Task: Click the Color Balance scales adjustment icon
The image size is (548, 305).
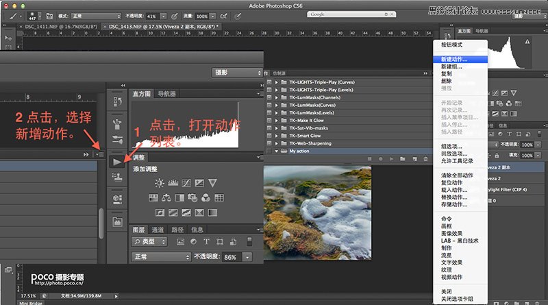Action: (165, 197)
